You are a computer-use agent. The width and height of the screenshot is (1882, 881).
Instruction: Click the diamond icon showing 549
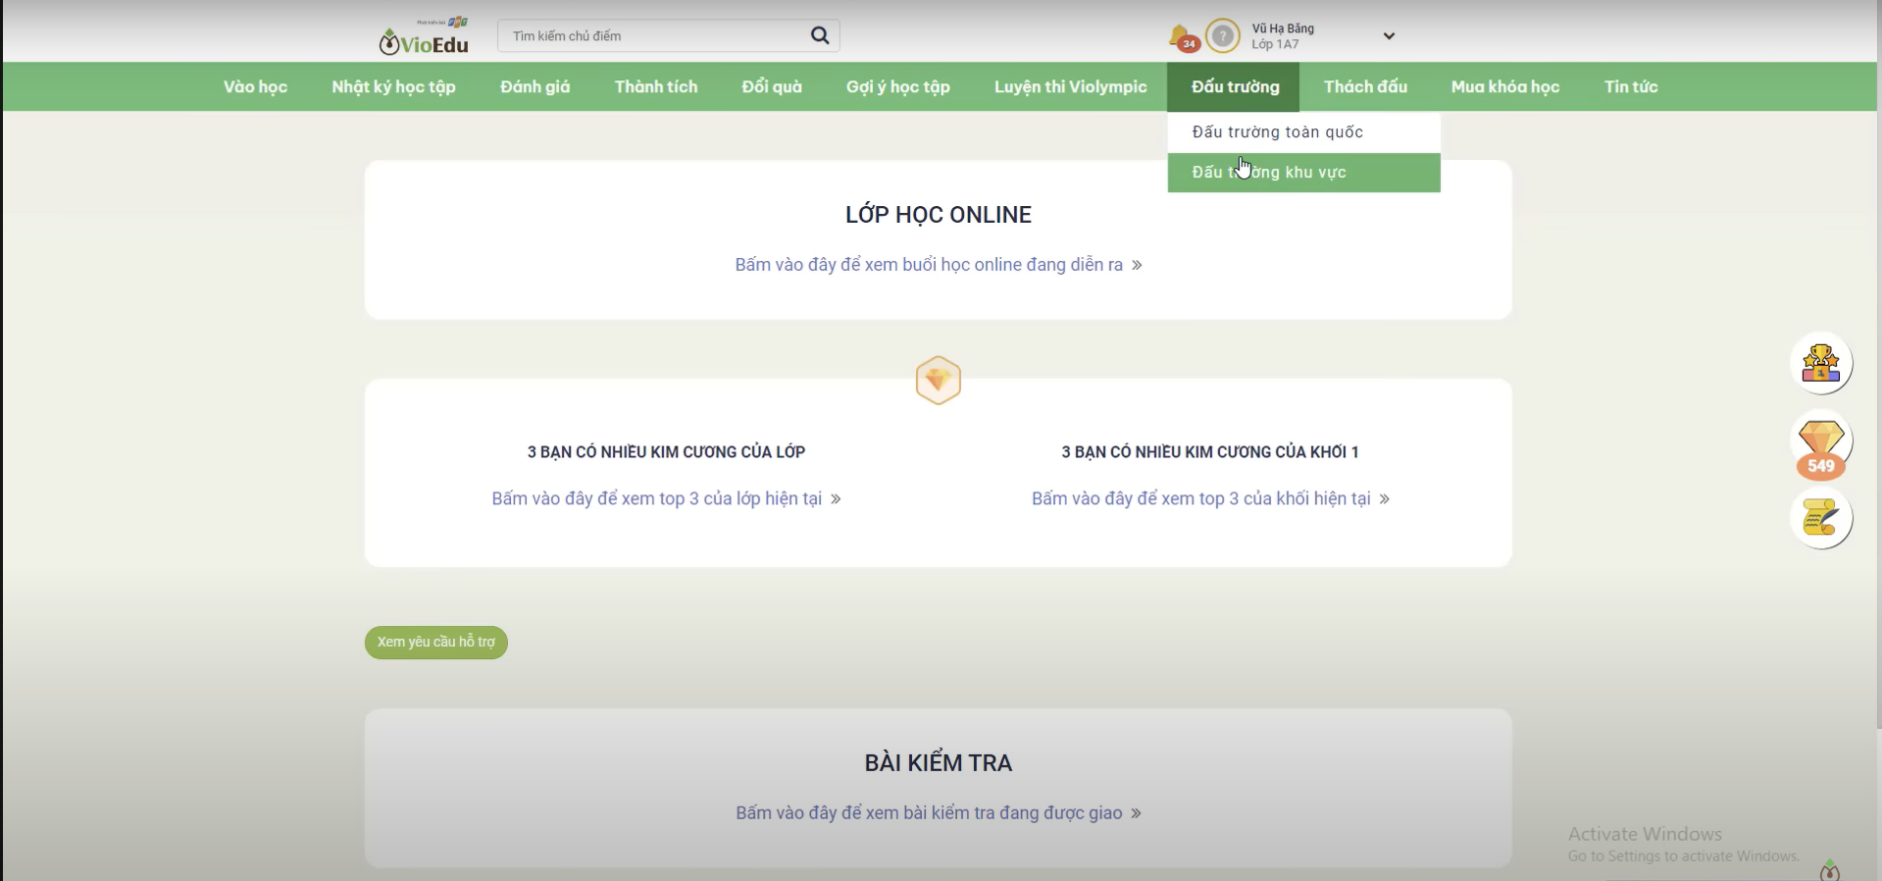point(1820,443)
